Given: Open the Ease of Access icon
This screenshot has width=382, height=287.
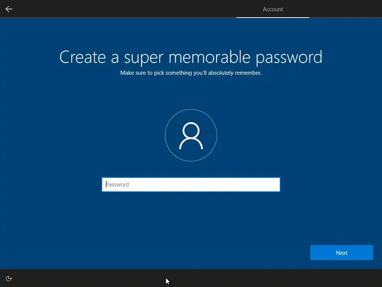Looking at the screenshot, I should click(x=9, y=278).
